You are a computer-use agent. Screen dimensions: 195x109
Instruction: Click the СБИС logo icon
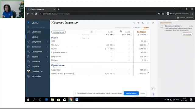pyautogui.click(x=28, y=23)
